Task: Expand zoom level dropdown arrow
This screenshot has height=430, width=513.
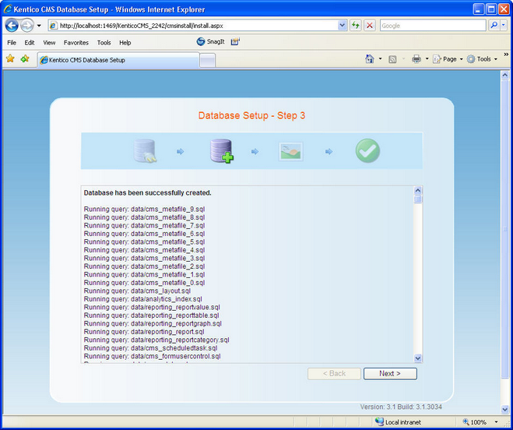Action: [x=497, y=422]
